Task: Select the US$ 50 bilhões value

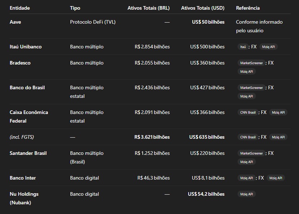Action: click(x=208, y=22)
